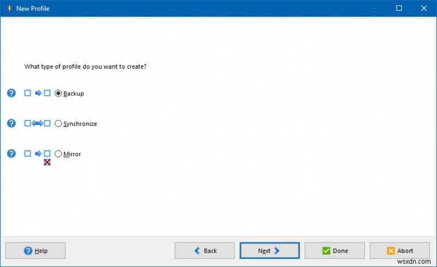Click the Backup one-way arrow diagram icon
This screenshot has height=267, width=437.
click(x=38, y=93)
